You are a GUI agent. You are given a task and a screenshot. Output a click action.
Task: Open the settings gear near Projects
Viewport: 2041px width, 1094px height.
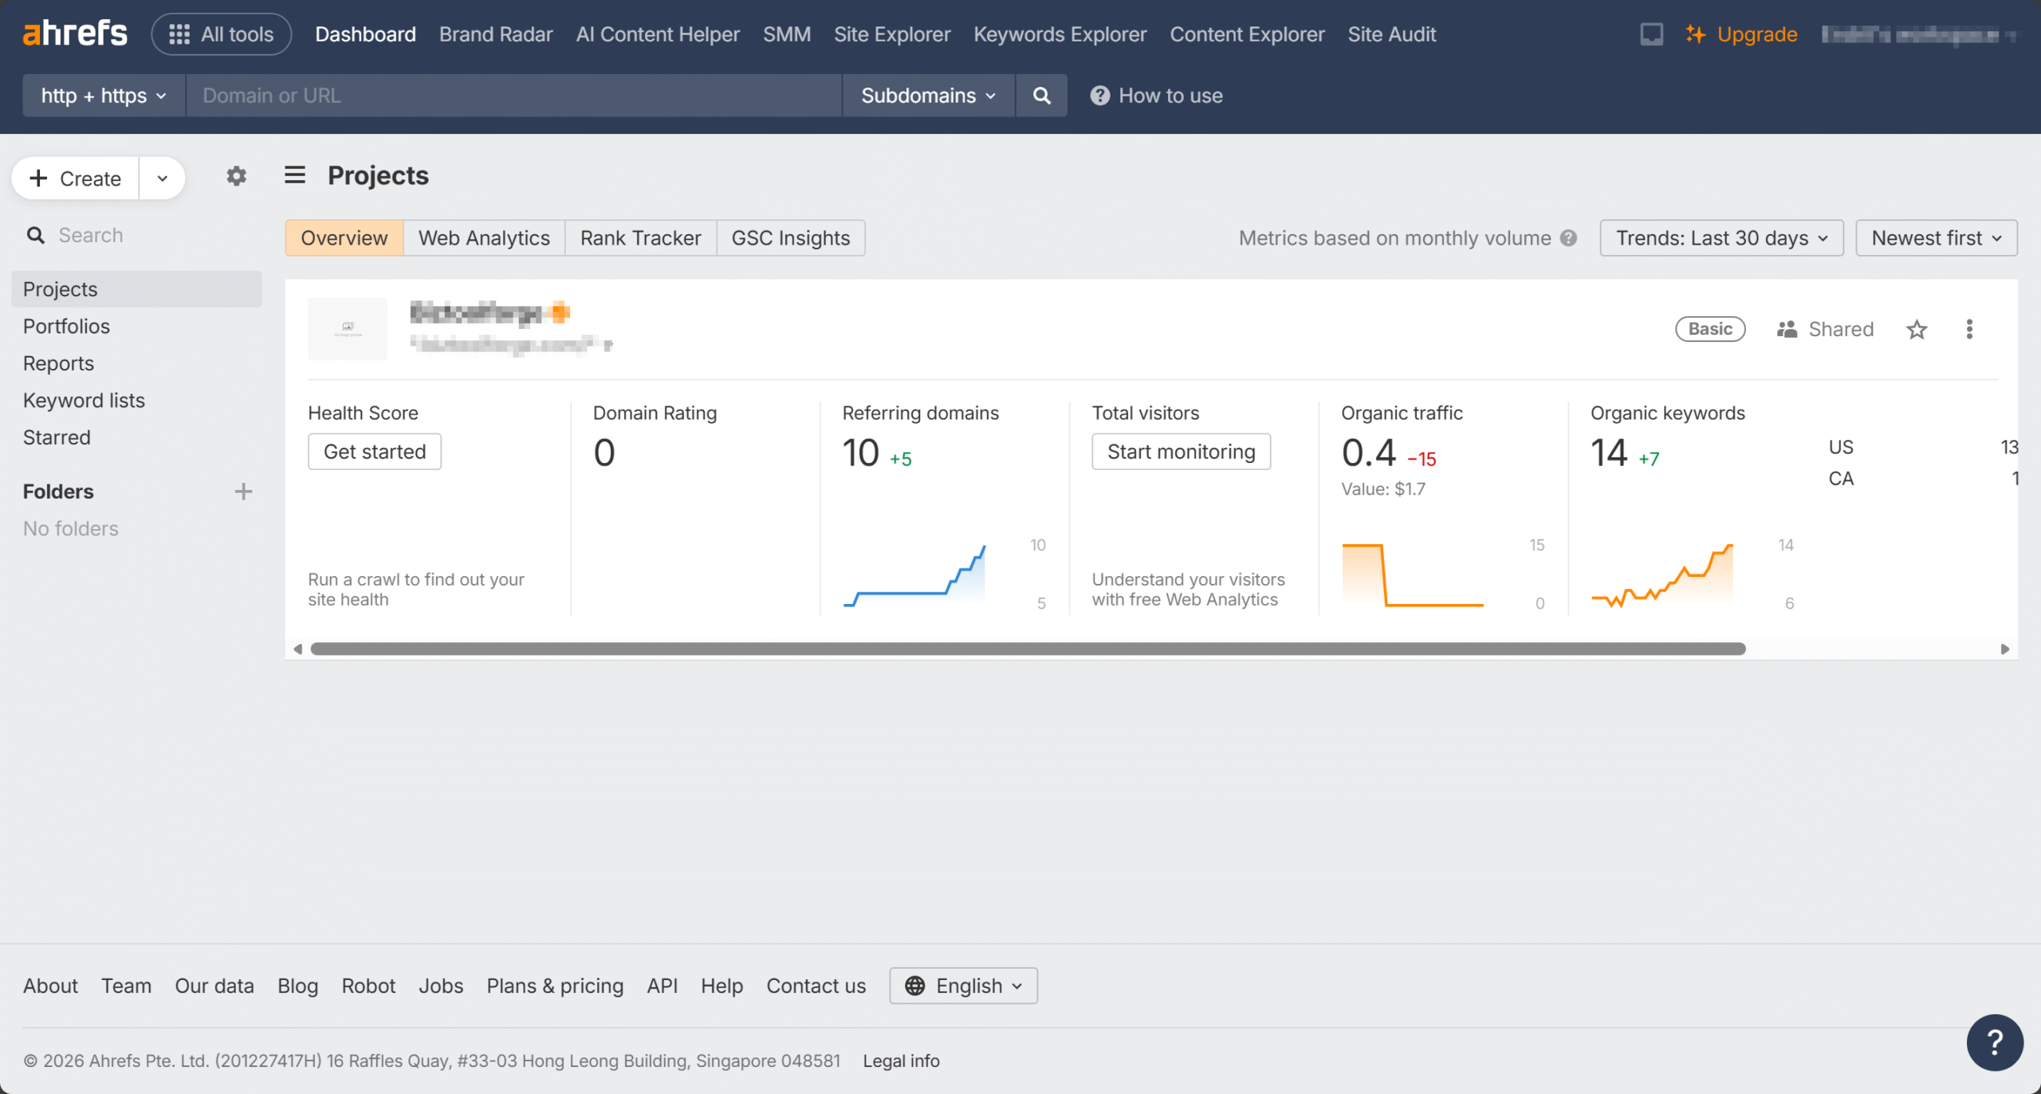[236, 175]
